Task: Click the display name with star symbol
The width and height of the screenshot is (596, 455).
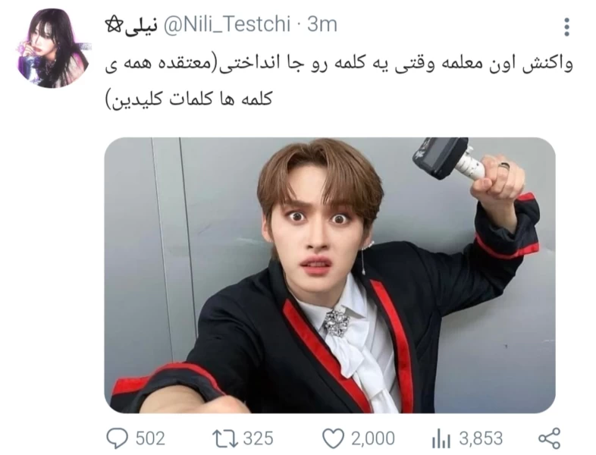Action: [x=130, y=25]
